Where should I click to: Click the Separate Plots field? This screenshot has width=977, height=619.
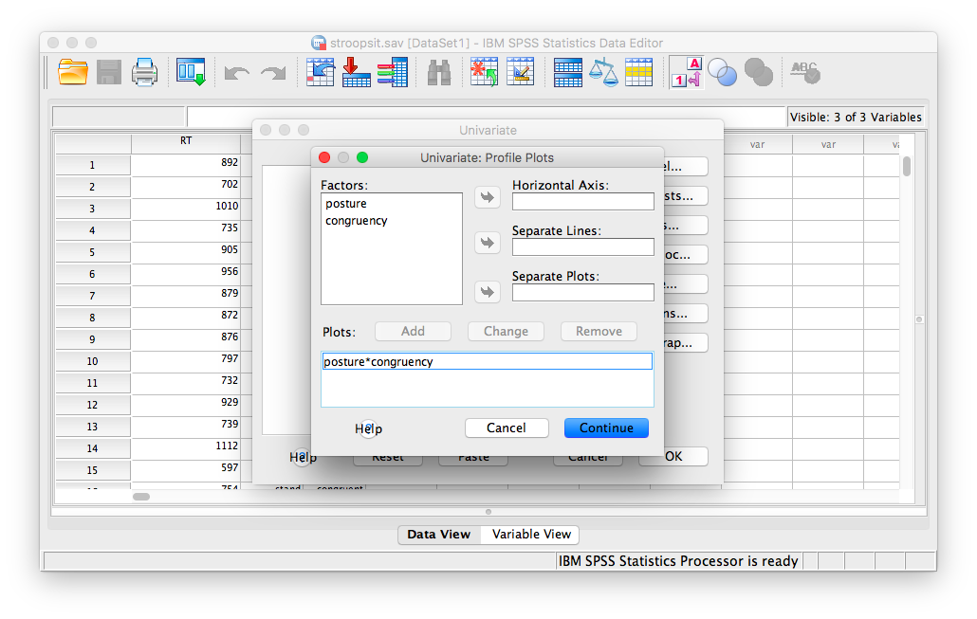(583, 292)
